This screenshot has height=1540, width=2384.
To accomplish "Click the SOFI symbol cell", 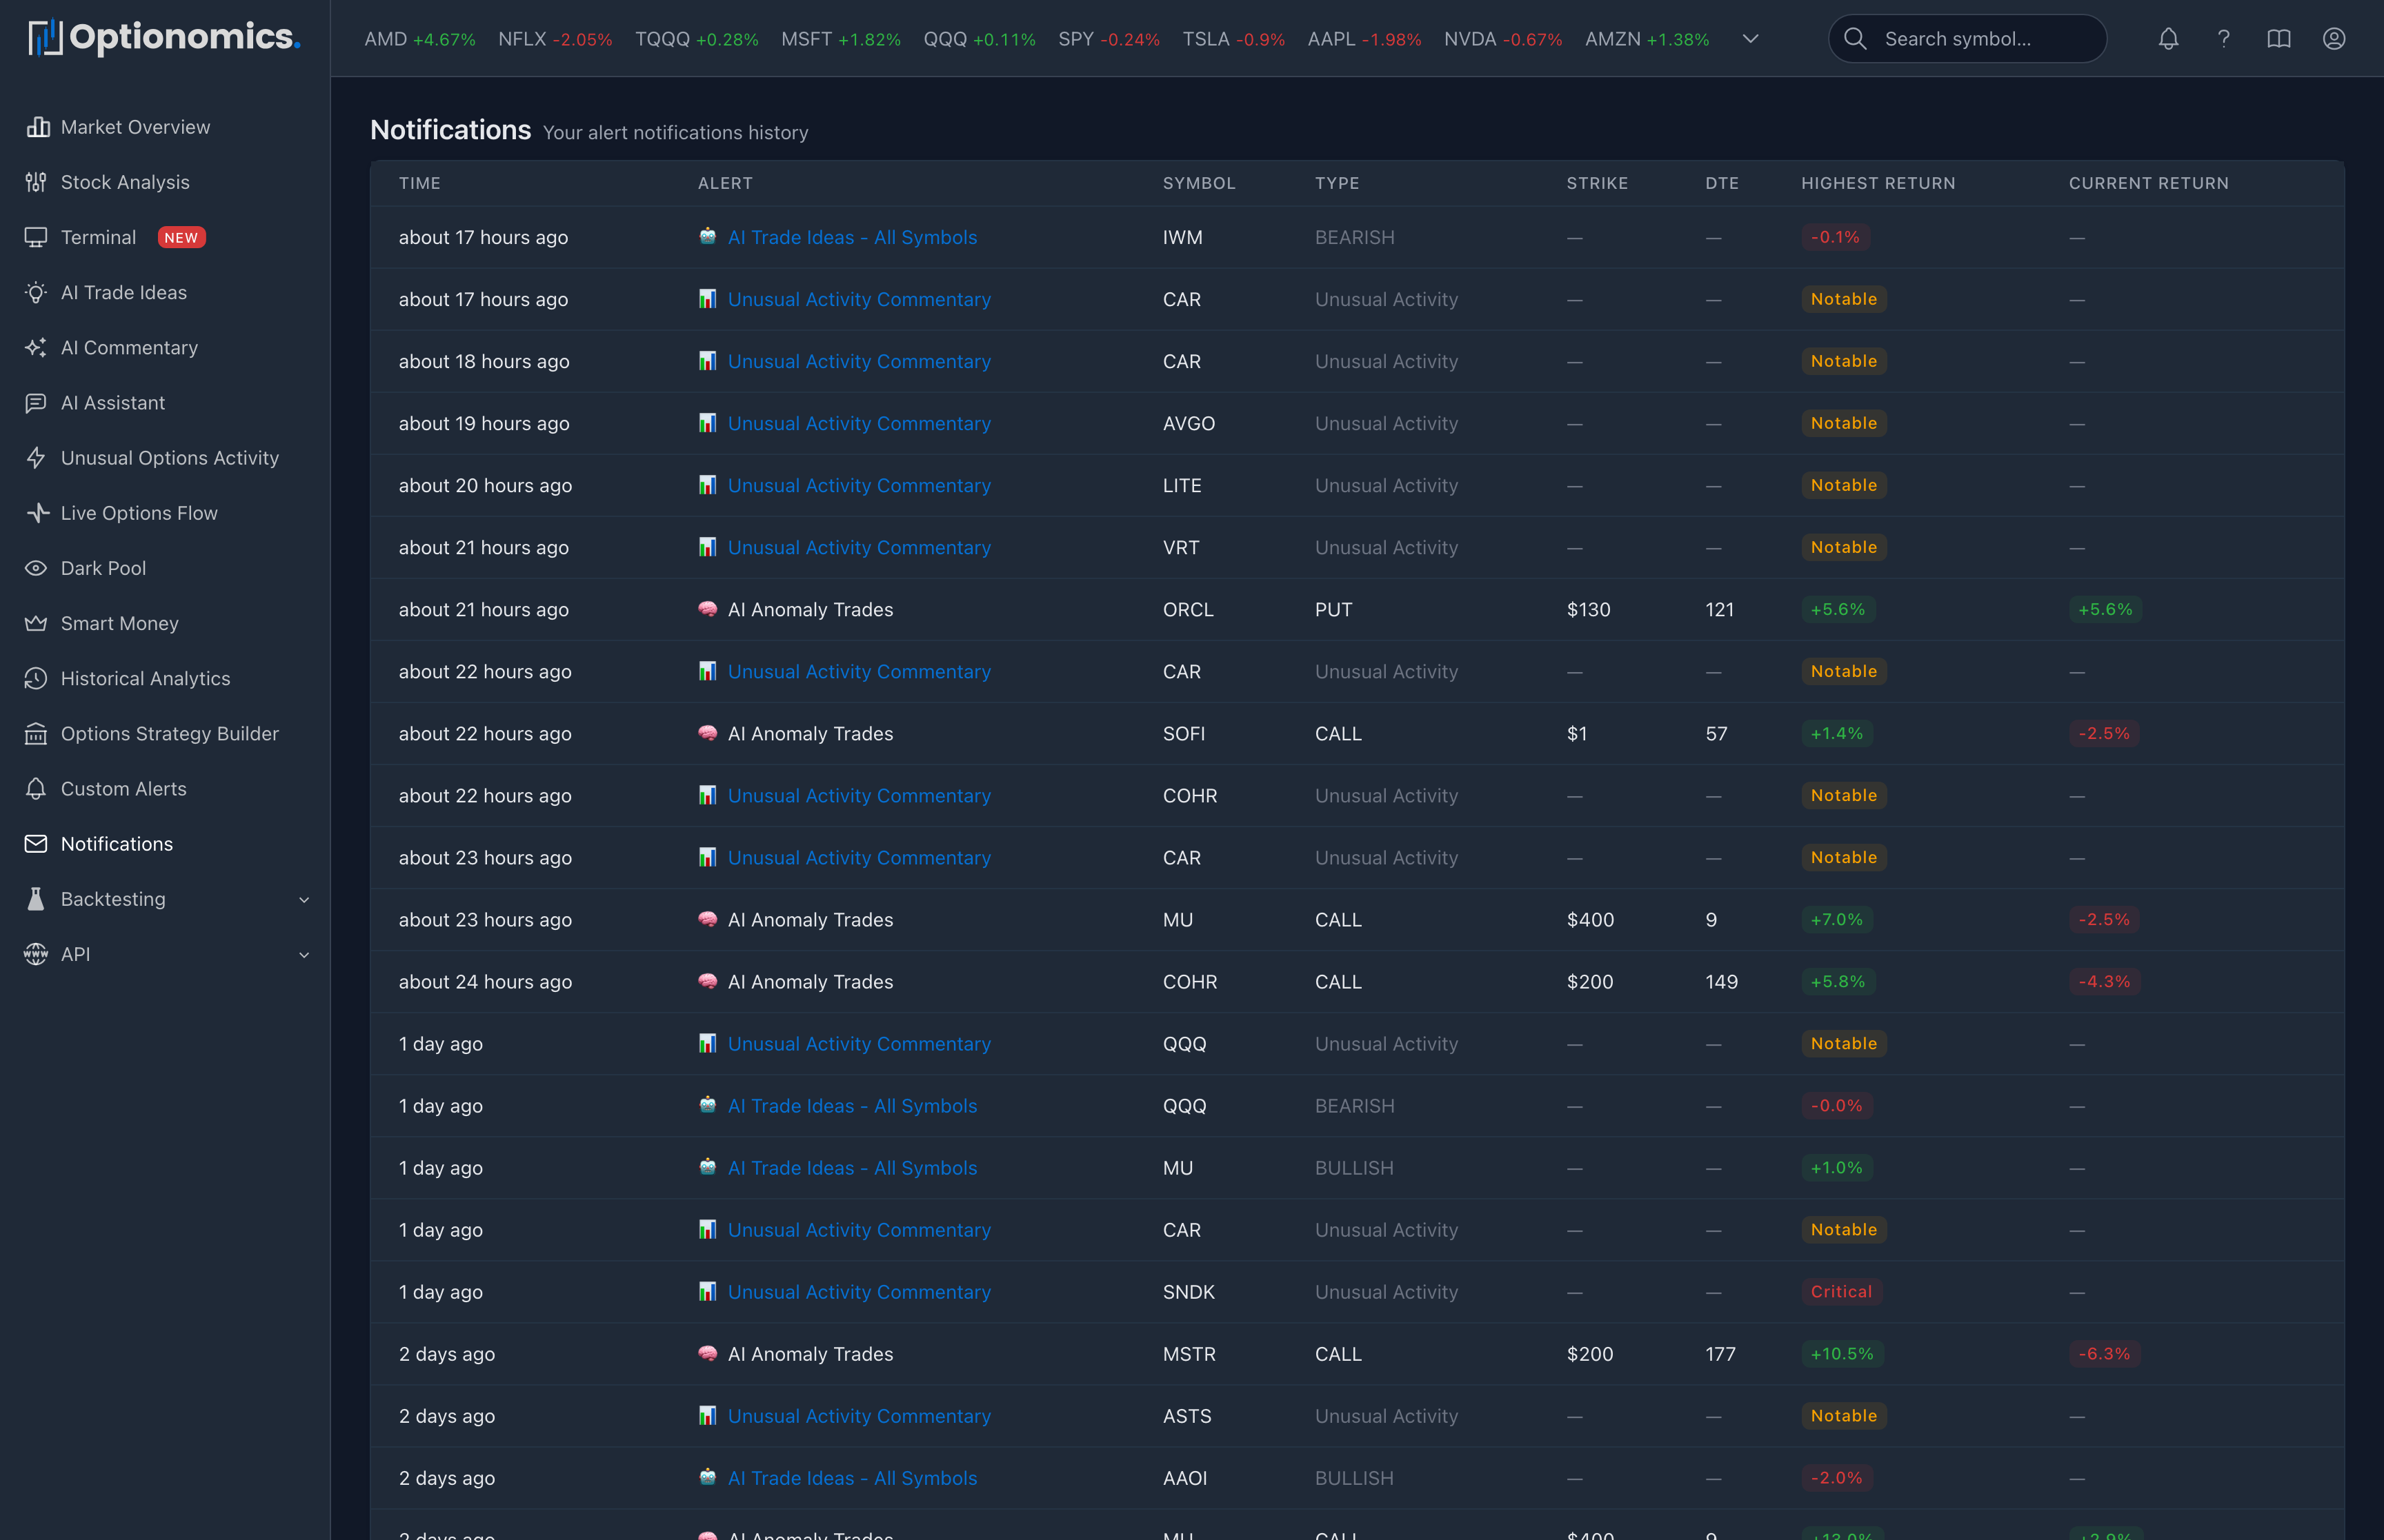I will pyautogui.click(x=1184, y=733).
